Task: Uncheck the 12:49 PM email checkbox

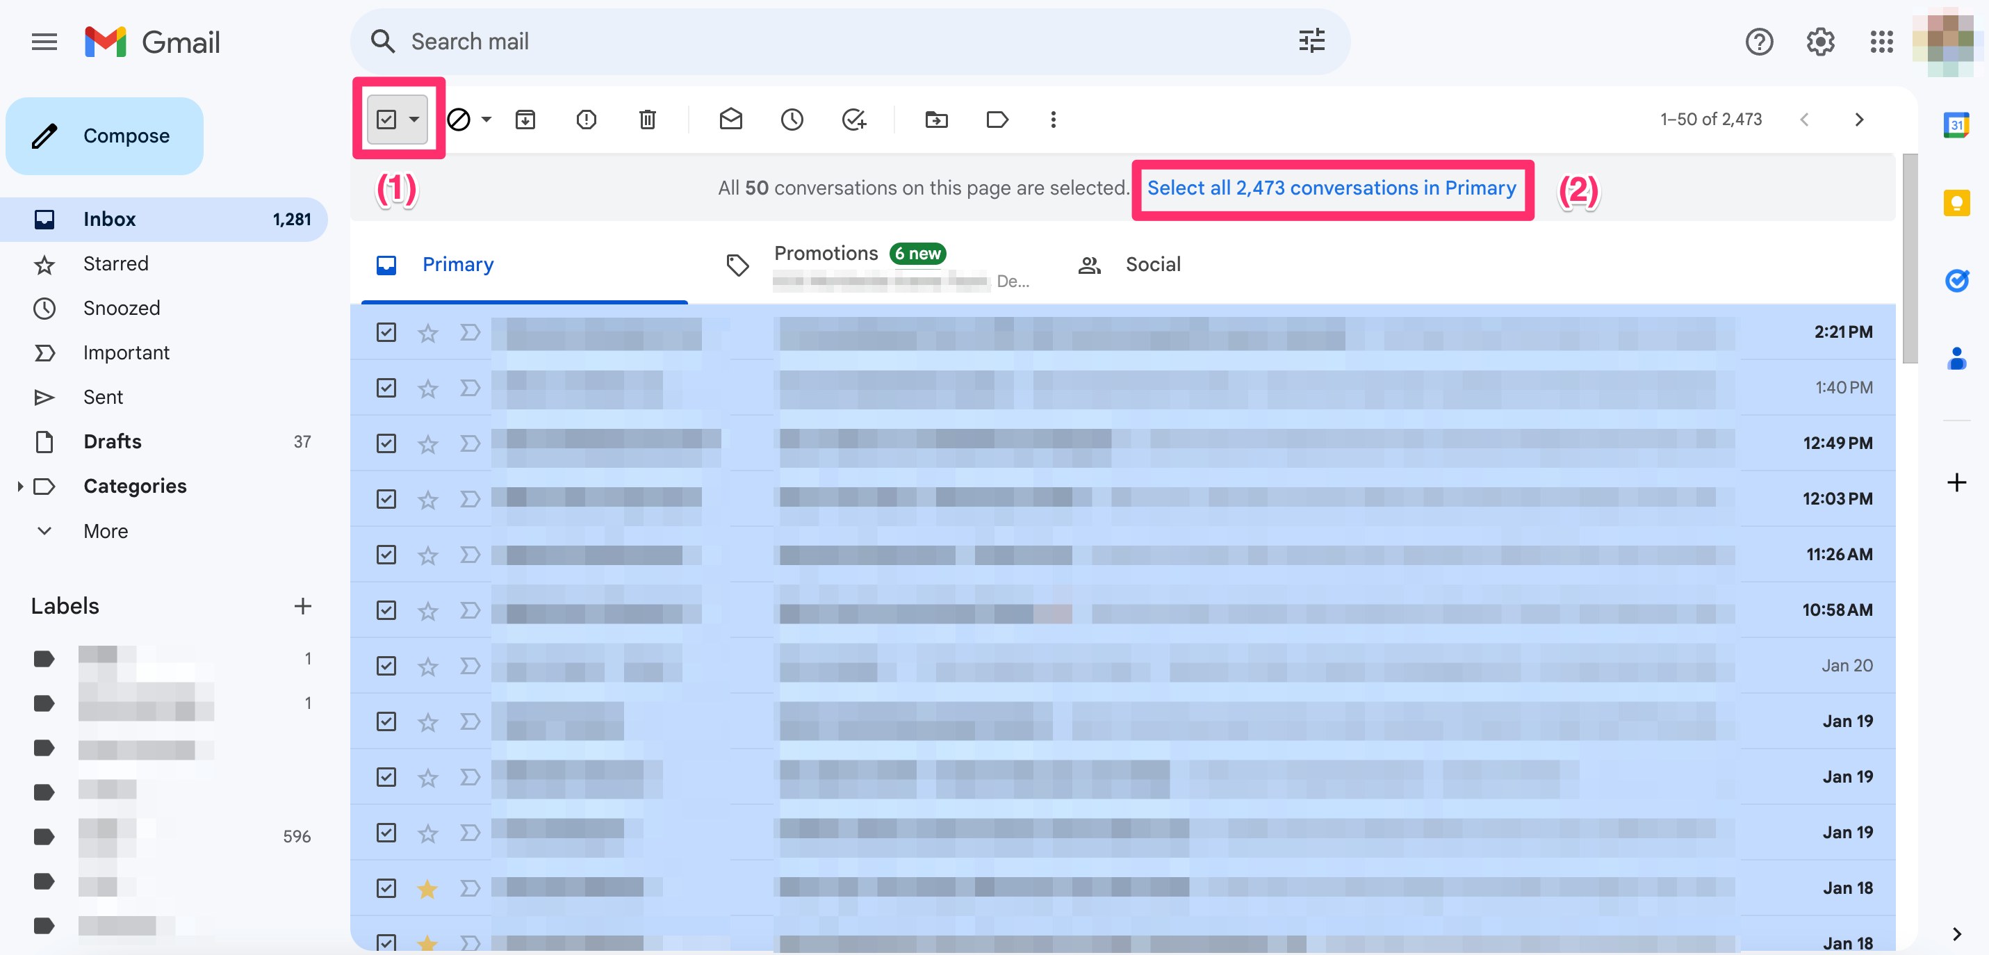Action: click(x=386, y=443)
